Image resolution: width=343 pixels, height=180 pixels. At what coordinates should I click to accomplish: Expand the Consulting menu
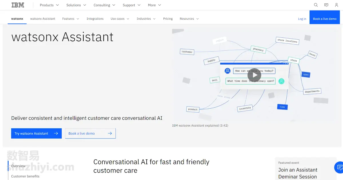pos(104,5)
